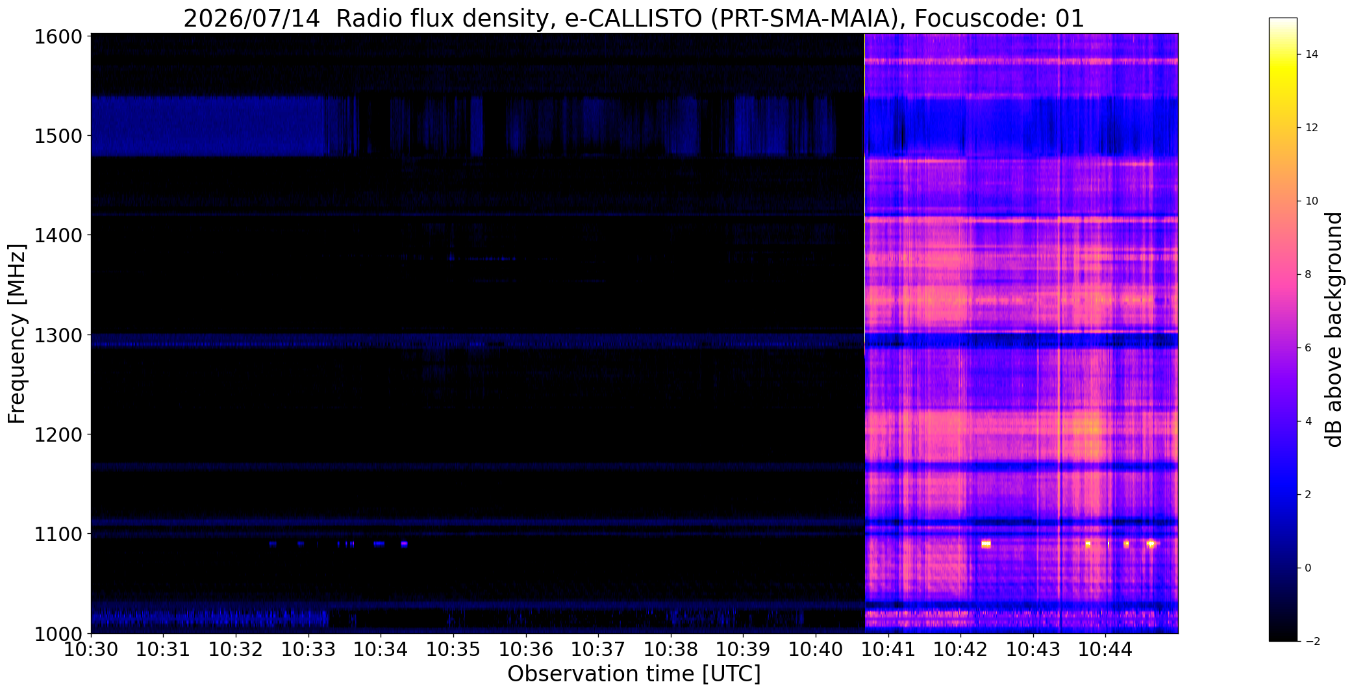
Task: Click the bright yellow burst near 1090 MHz at 10:42
Action: point(986,544)
